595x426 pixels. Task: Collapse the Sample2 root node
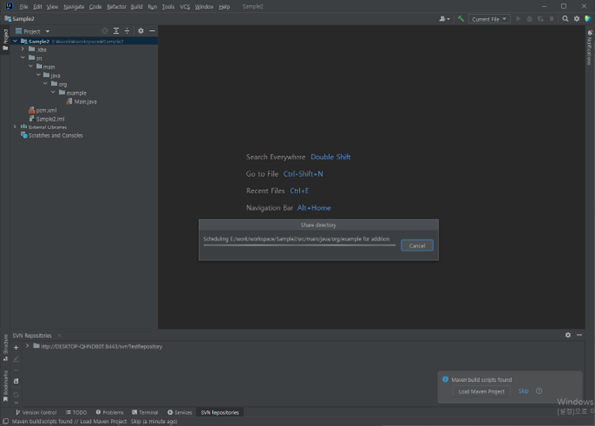click(15, 41)
